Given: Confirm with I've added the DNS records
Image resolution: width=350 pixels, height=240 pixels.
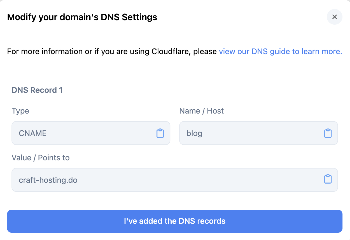Looking at the screenshot, I should [175, 221].
